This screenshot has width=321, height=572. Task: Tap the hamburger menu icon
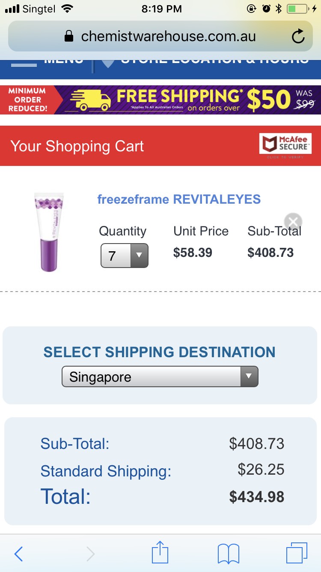24,63
